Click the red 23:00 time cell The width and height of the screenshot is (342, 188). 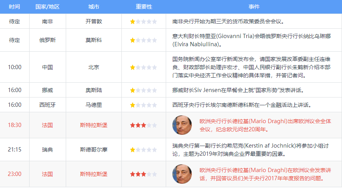pos(15,174)
